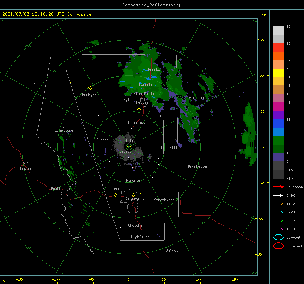This screenshot has height=284, width=304.
Task: Click the red forecast arrow in the legend
Action: pos(278,187)
